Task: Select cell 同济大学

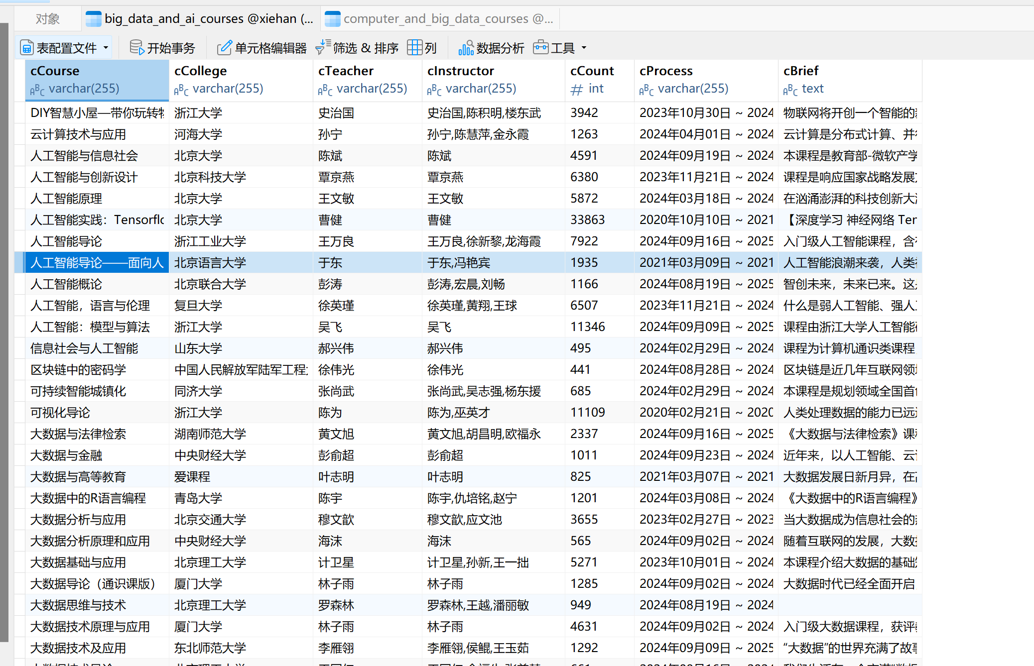Action: [x=241, y=391]
